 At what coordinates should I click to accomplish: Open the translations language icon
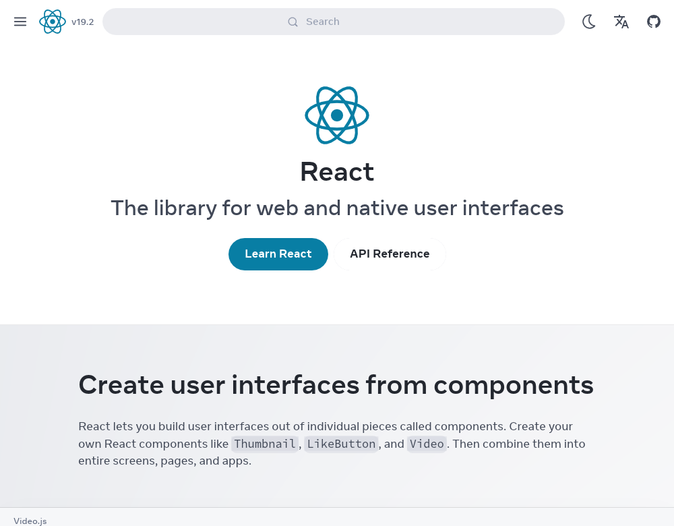pyautogui.click(x=621, y=22)
